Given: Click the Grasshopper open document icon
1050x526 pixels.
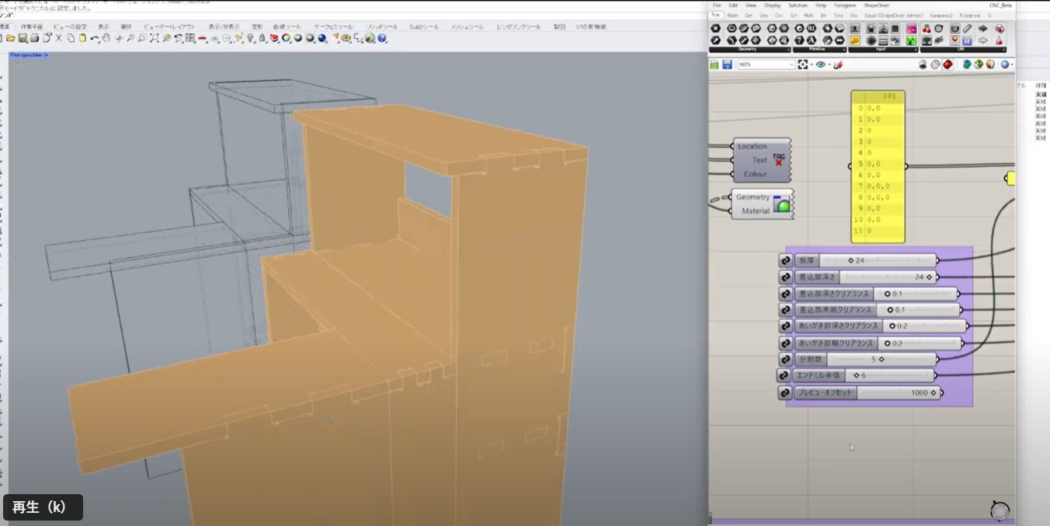Looking at the screenshot, I should 714,64.
